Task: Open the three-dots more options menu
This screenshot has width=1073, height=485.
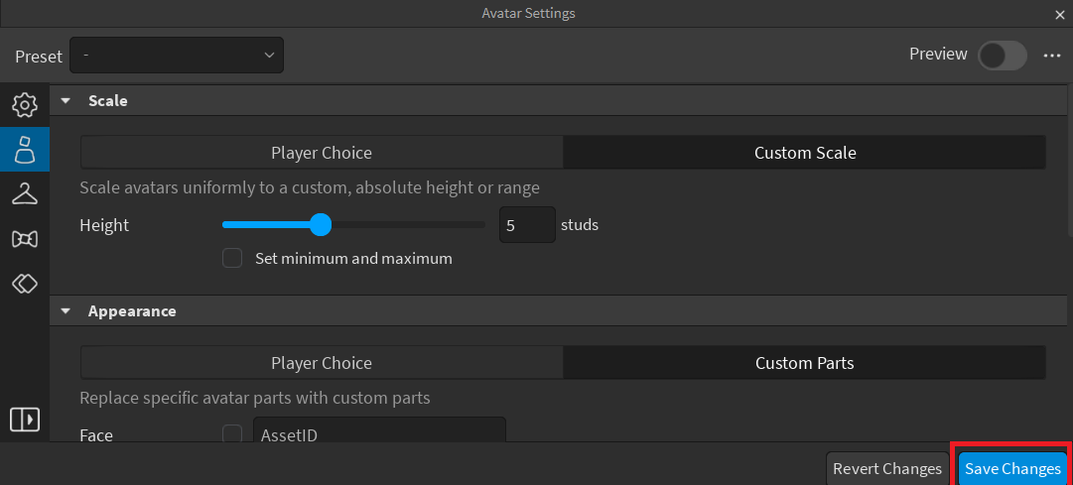Action: pyautogui.click(x=1052, y=56)
